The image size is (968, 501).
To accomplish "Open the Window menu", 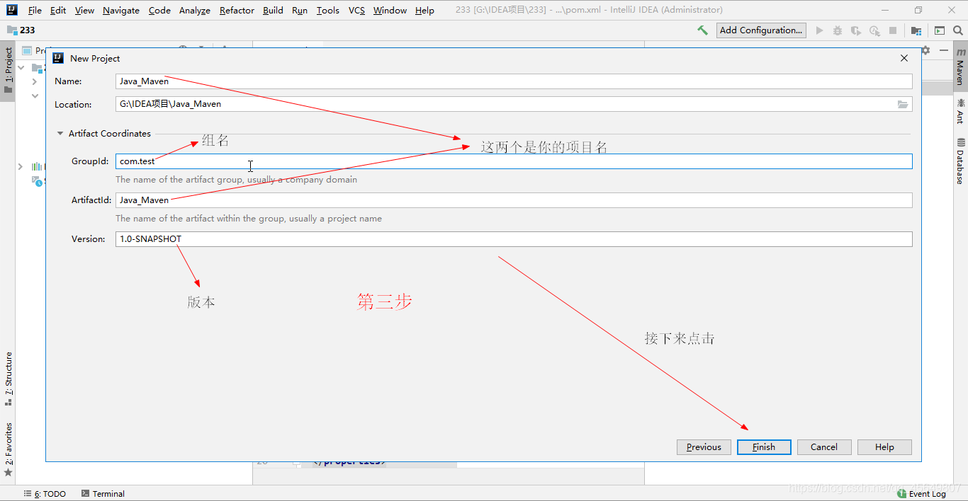I will 390,11.
